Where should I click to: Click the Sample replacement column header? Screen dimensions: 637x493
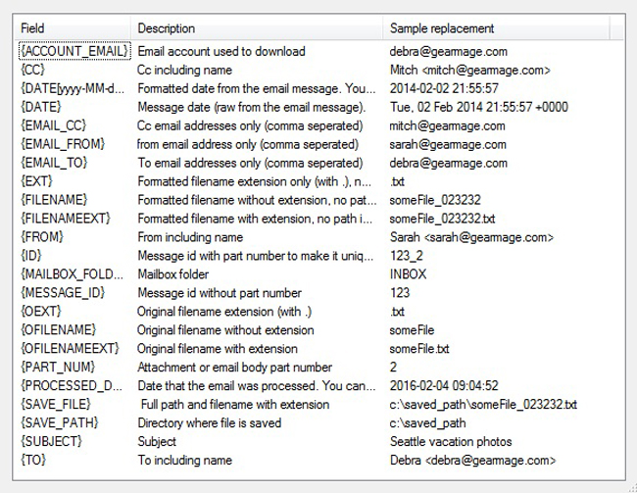click(x=500, y=28)
